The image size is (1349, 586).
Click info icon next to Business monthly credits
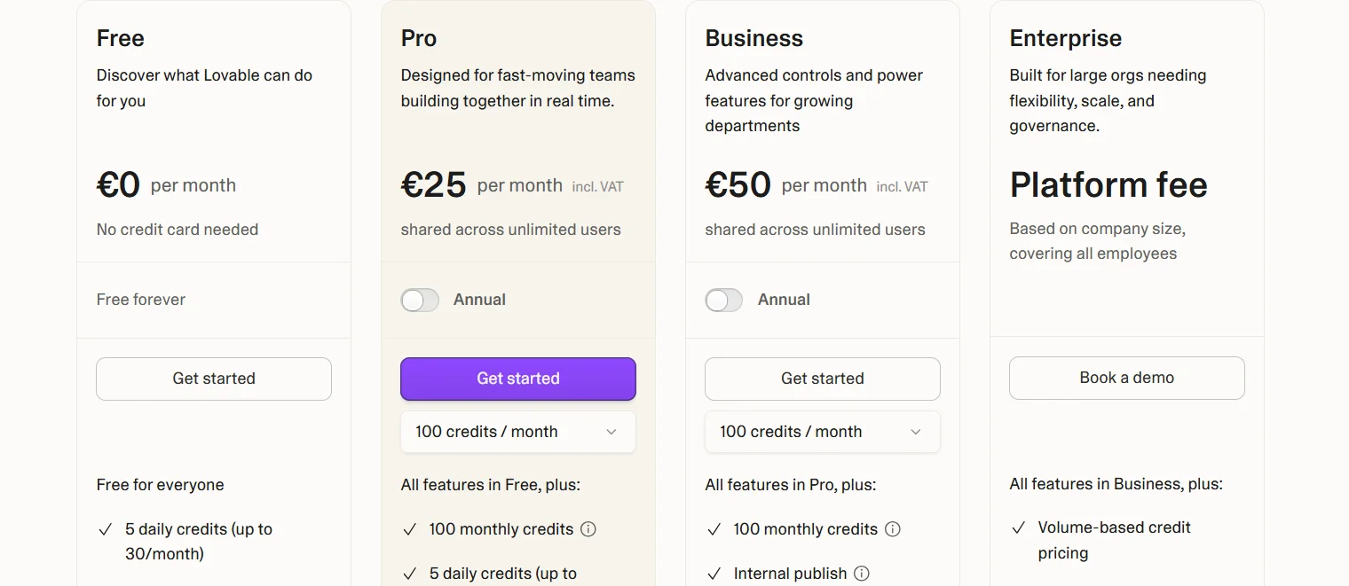click(893, 529)
